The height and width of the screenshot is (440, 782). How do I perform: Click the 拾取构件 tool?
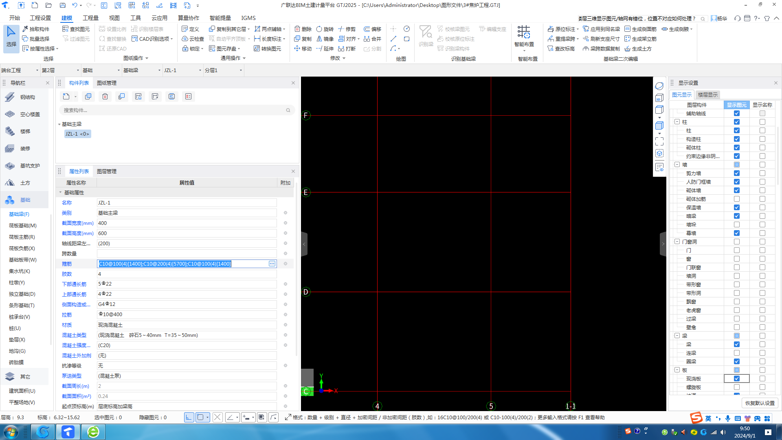(x=35, y=29)
